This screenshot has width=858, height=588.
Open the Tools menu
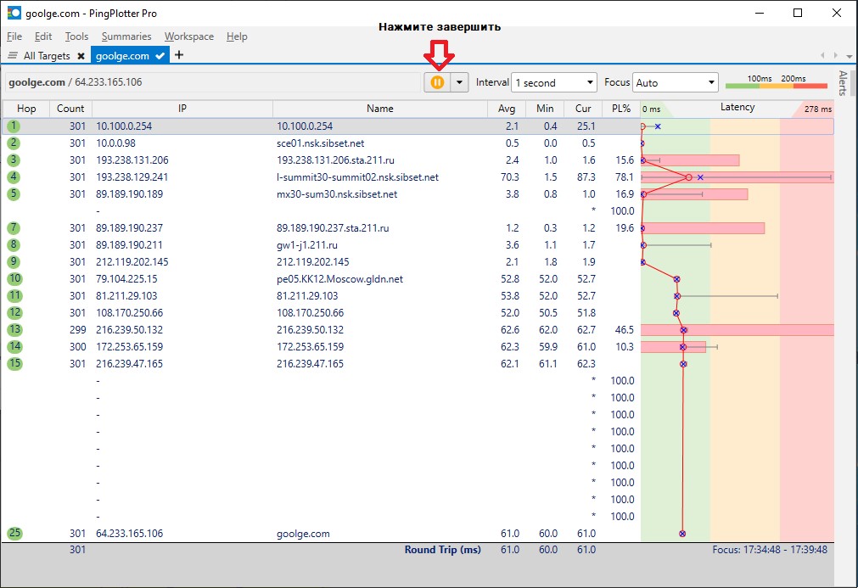(x=76, y=36)
